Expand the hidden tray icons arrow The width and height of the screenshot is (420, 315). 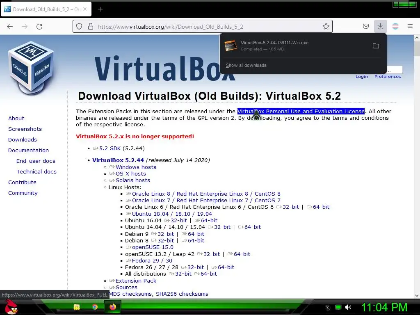coord(328,308)
